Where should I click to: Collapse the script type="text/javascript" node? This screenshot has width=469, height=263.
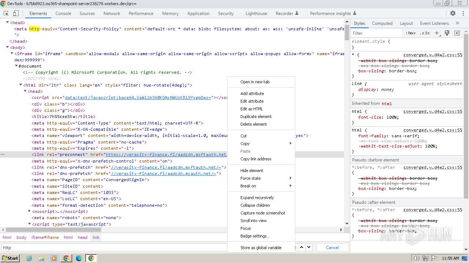pyautogui.click(x=29, y=224)
